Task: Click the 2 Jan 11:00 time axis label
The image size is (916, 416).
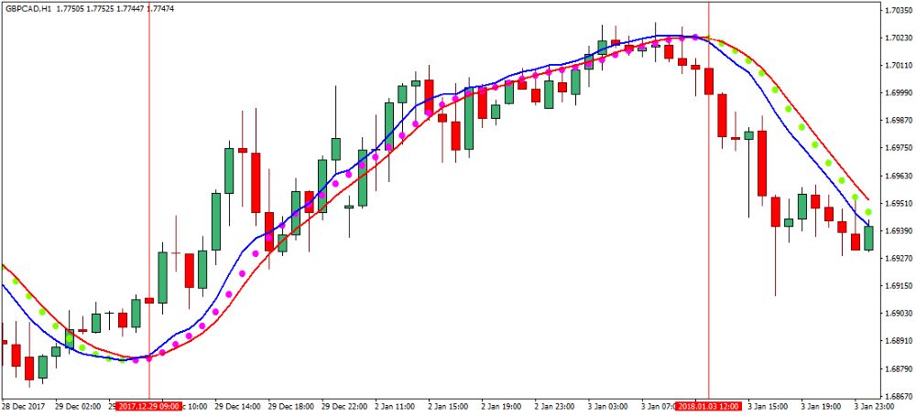Action: coord(396,405)
